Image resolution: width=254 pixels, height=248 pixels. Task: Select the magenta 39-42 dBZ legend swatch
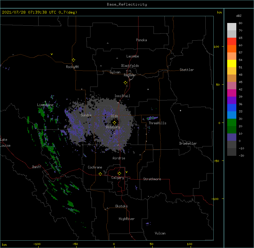pos(232,93)
